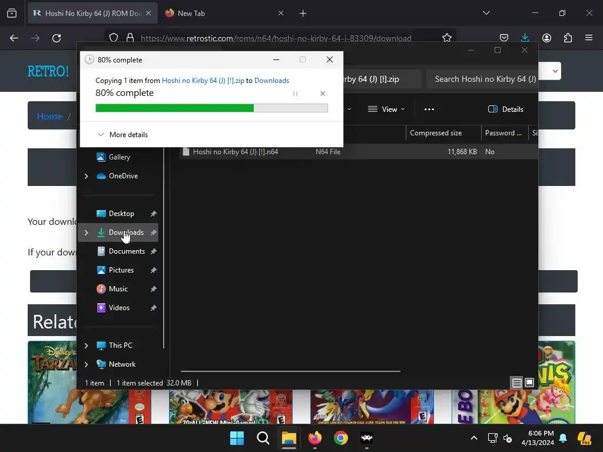Screen dimensions: 603x452
Task: Select OneDrive in the navigation pane
Action: point(123,175)
